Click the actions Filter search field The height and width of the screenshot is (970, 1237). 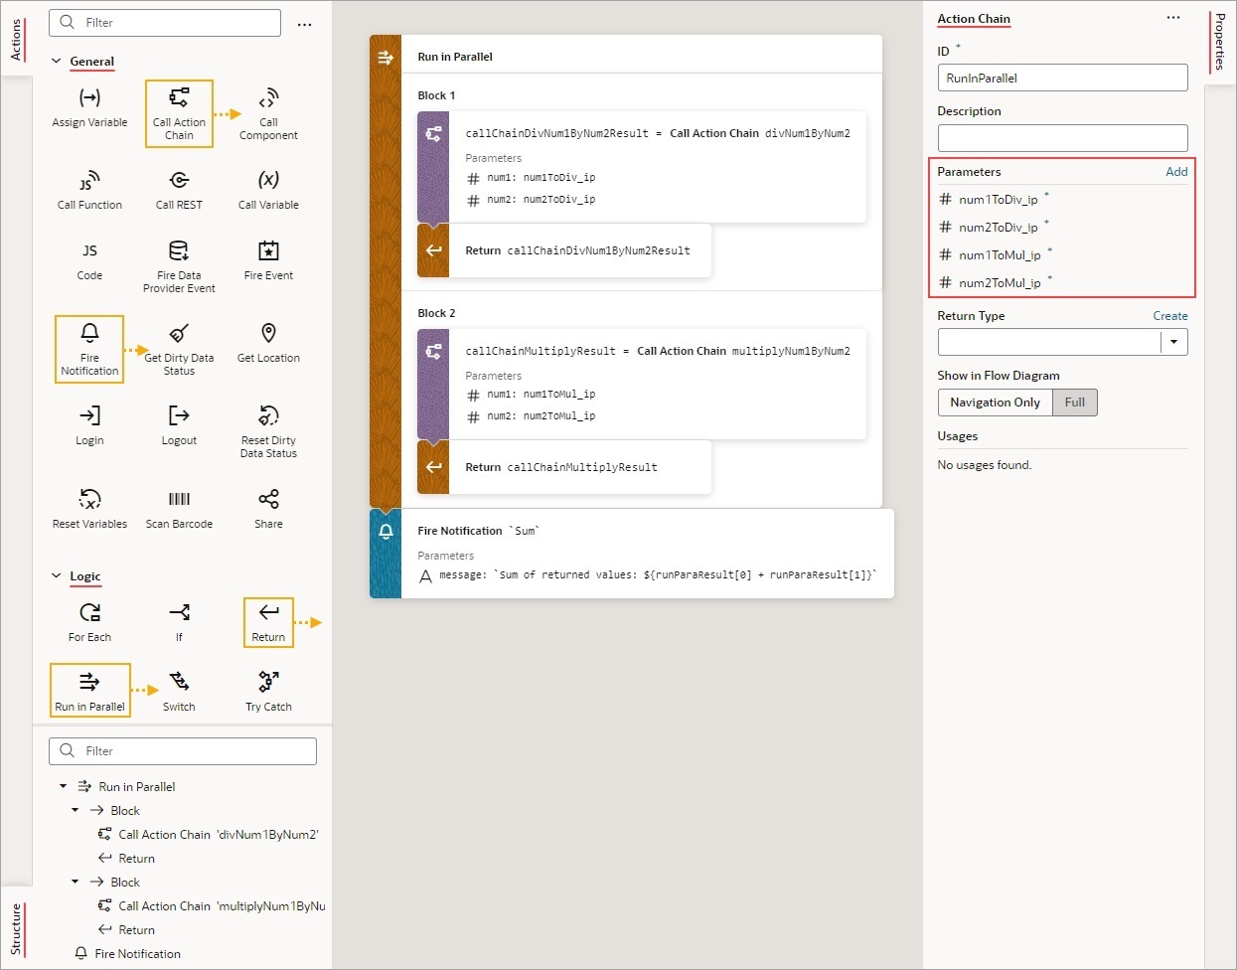tap(165, 23)
